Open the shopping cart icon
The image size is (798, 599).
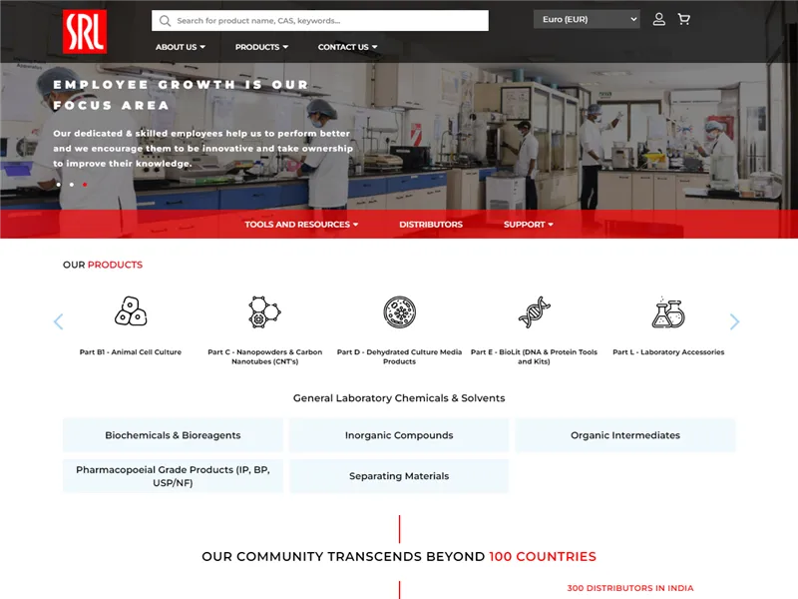[684, 19]
